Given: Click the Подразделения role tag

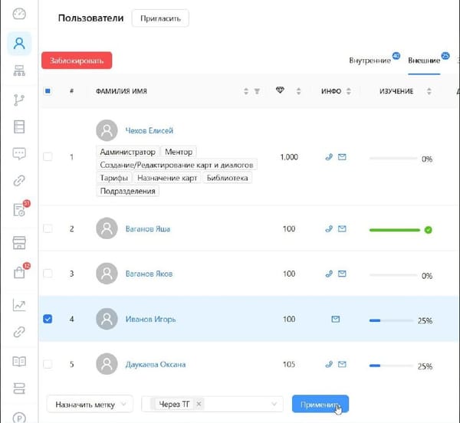Looking at the screenshot, I should click(x=127, y=191).
